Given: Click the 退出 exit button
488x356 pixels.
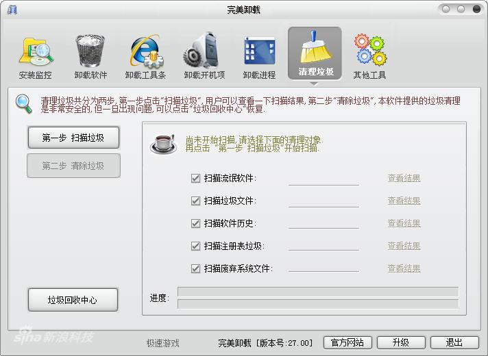Looking at the screenshot, I should [x=454, y=342].
